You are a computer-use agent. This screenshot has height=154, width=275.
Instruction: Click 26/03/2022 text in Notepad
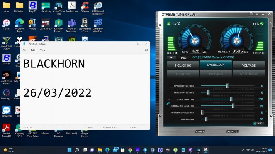point(57,93)
